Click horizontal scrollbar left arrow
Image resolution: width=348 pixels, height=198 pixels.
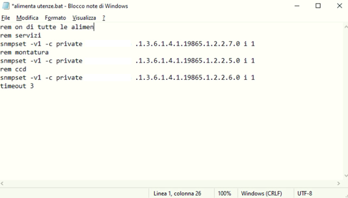[2, 183]
